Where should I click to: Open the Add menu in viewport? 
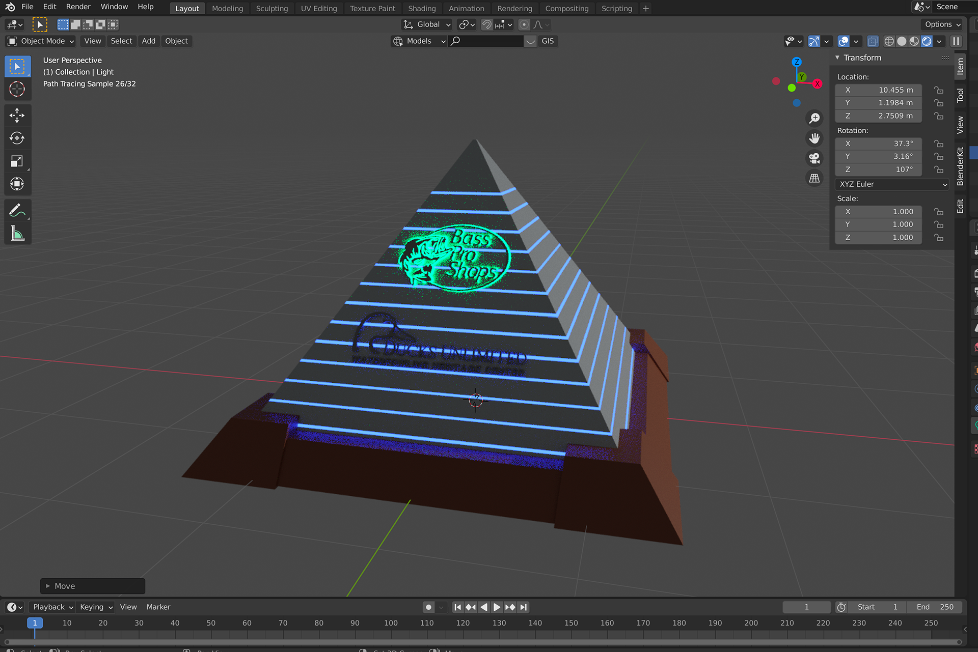pos(148,41)
